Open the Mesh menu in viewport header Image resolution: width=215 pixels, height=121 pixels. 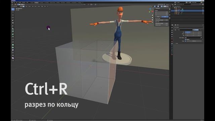click(35, 6)
